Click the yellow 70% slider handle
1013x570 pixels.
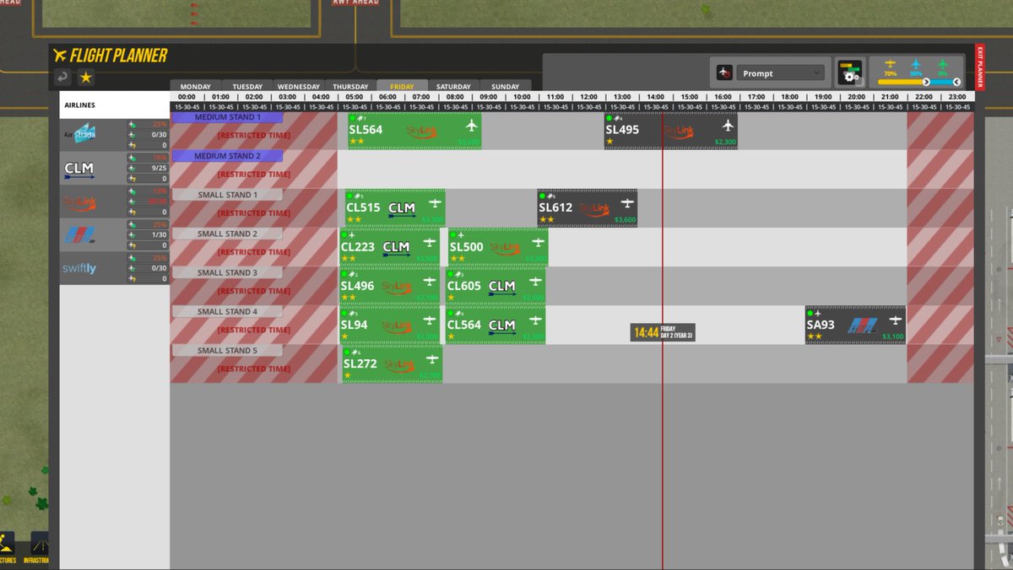click(x=926, y=82)
